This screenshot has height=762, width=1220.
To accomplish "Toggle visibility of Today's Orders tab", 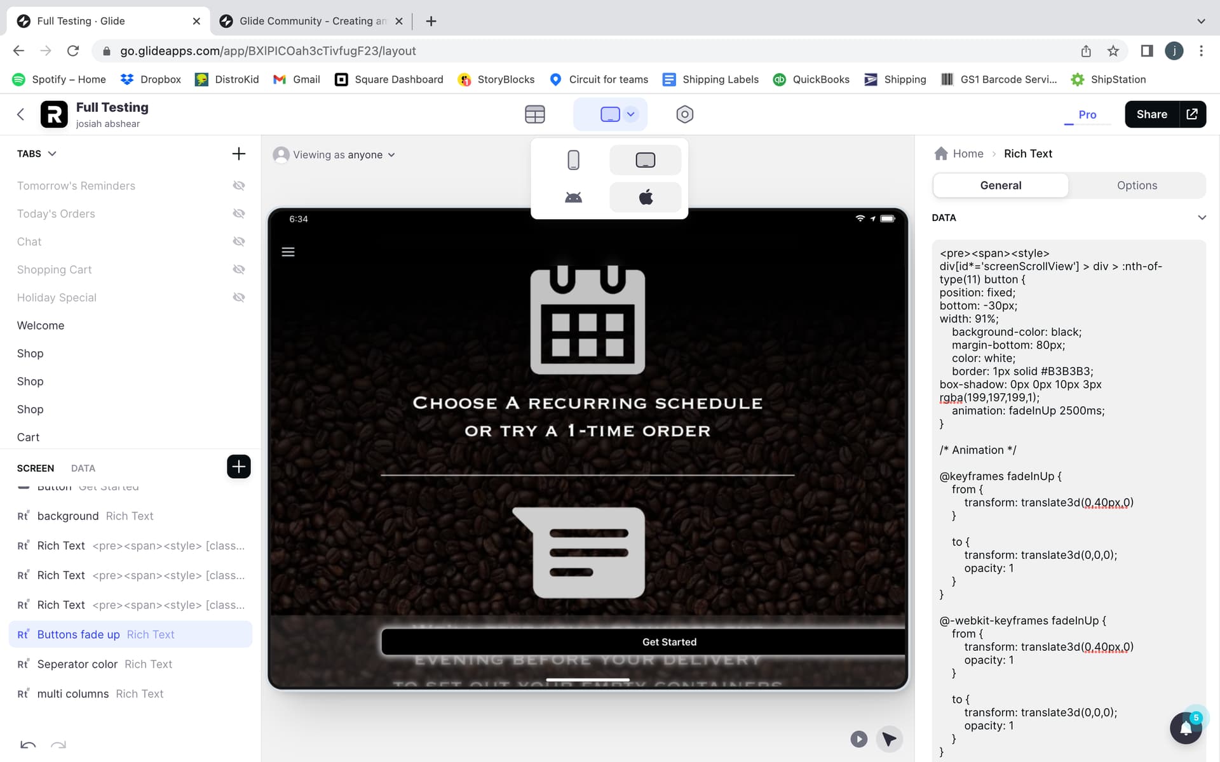I will (x=239, y=213).
